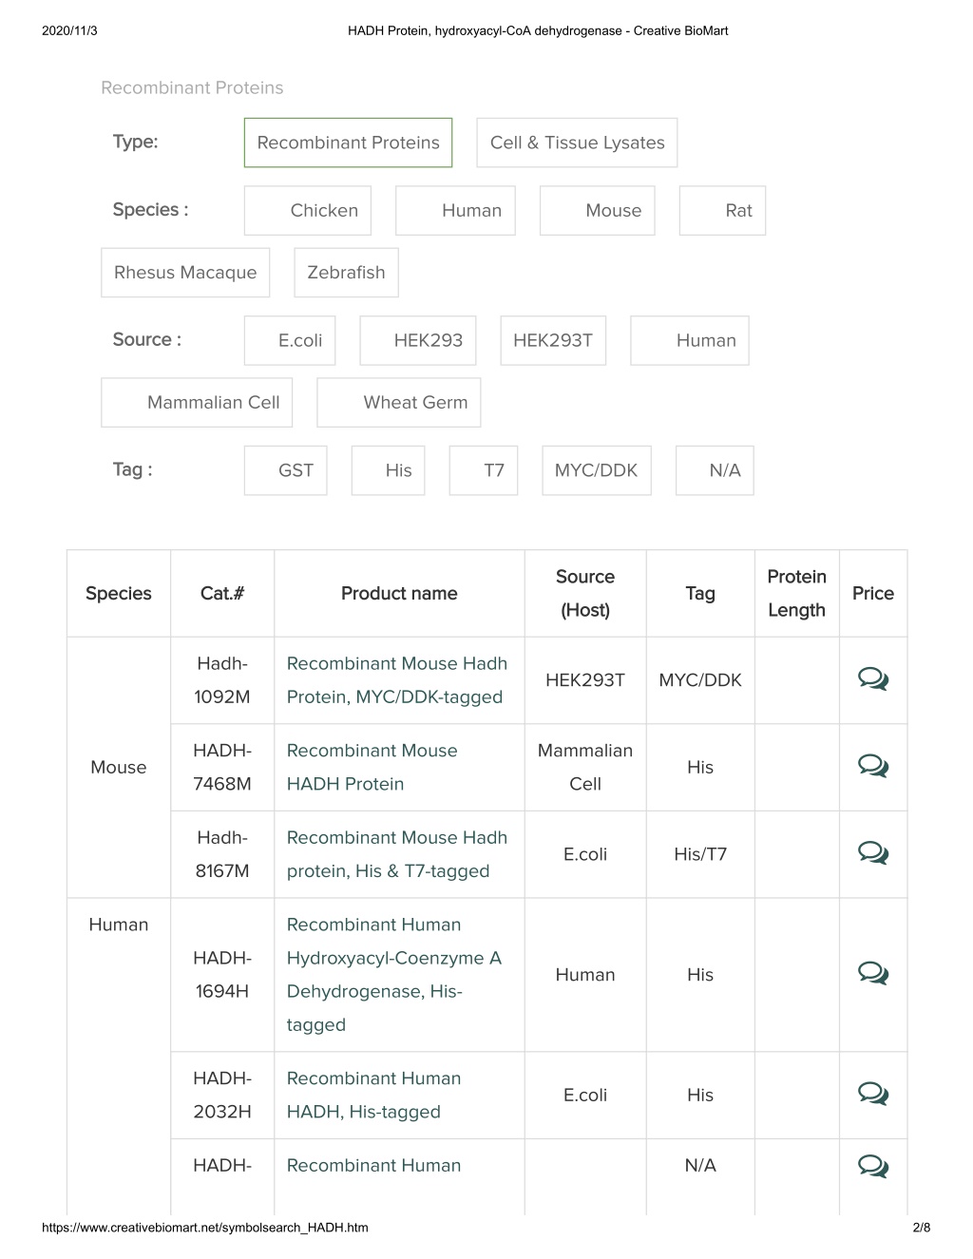973x1259 pixels.
Task: Select the Recombinant Proteins type tab
Action: click(x=348, y=143)
